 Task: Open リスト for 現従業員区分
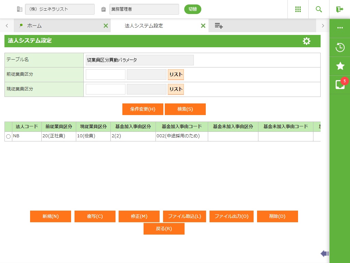(176, 89)
